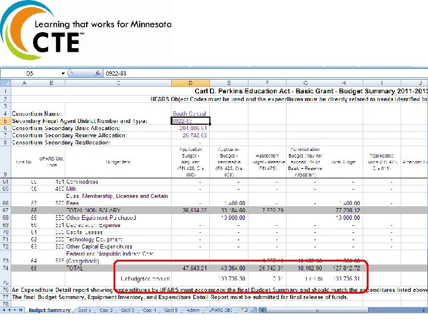Select row 67 header
This screenshot has height=321, width=428.
[x=5, y=210]
